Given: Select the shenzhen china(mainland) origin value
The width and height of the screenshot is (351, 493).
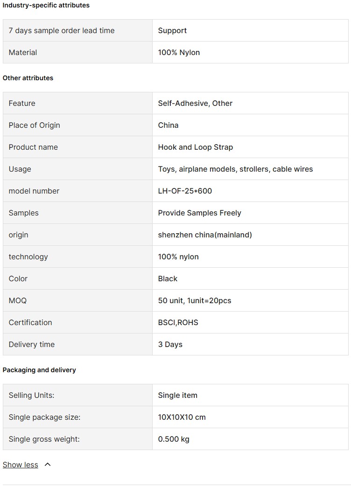Looking at the screenshot, I should 205,235.
